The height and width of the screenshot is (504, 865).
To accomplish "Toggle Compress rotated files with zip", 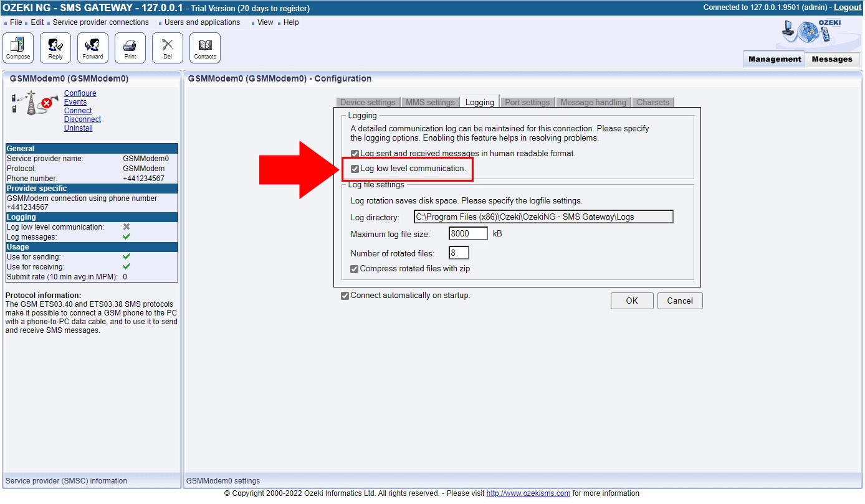I will click(355, 269).
